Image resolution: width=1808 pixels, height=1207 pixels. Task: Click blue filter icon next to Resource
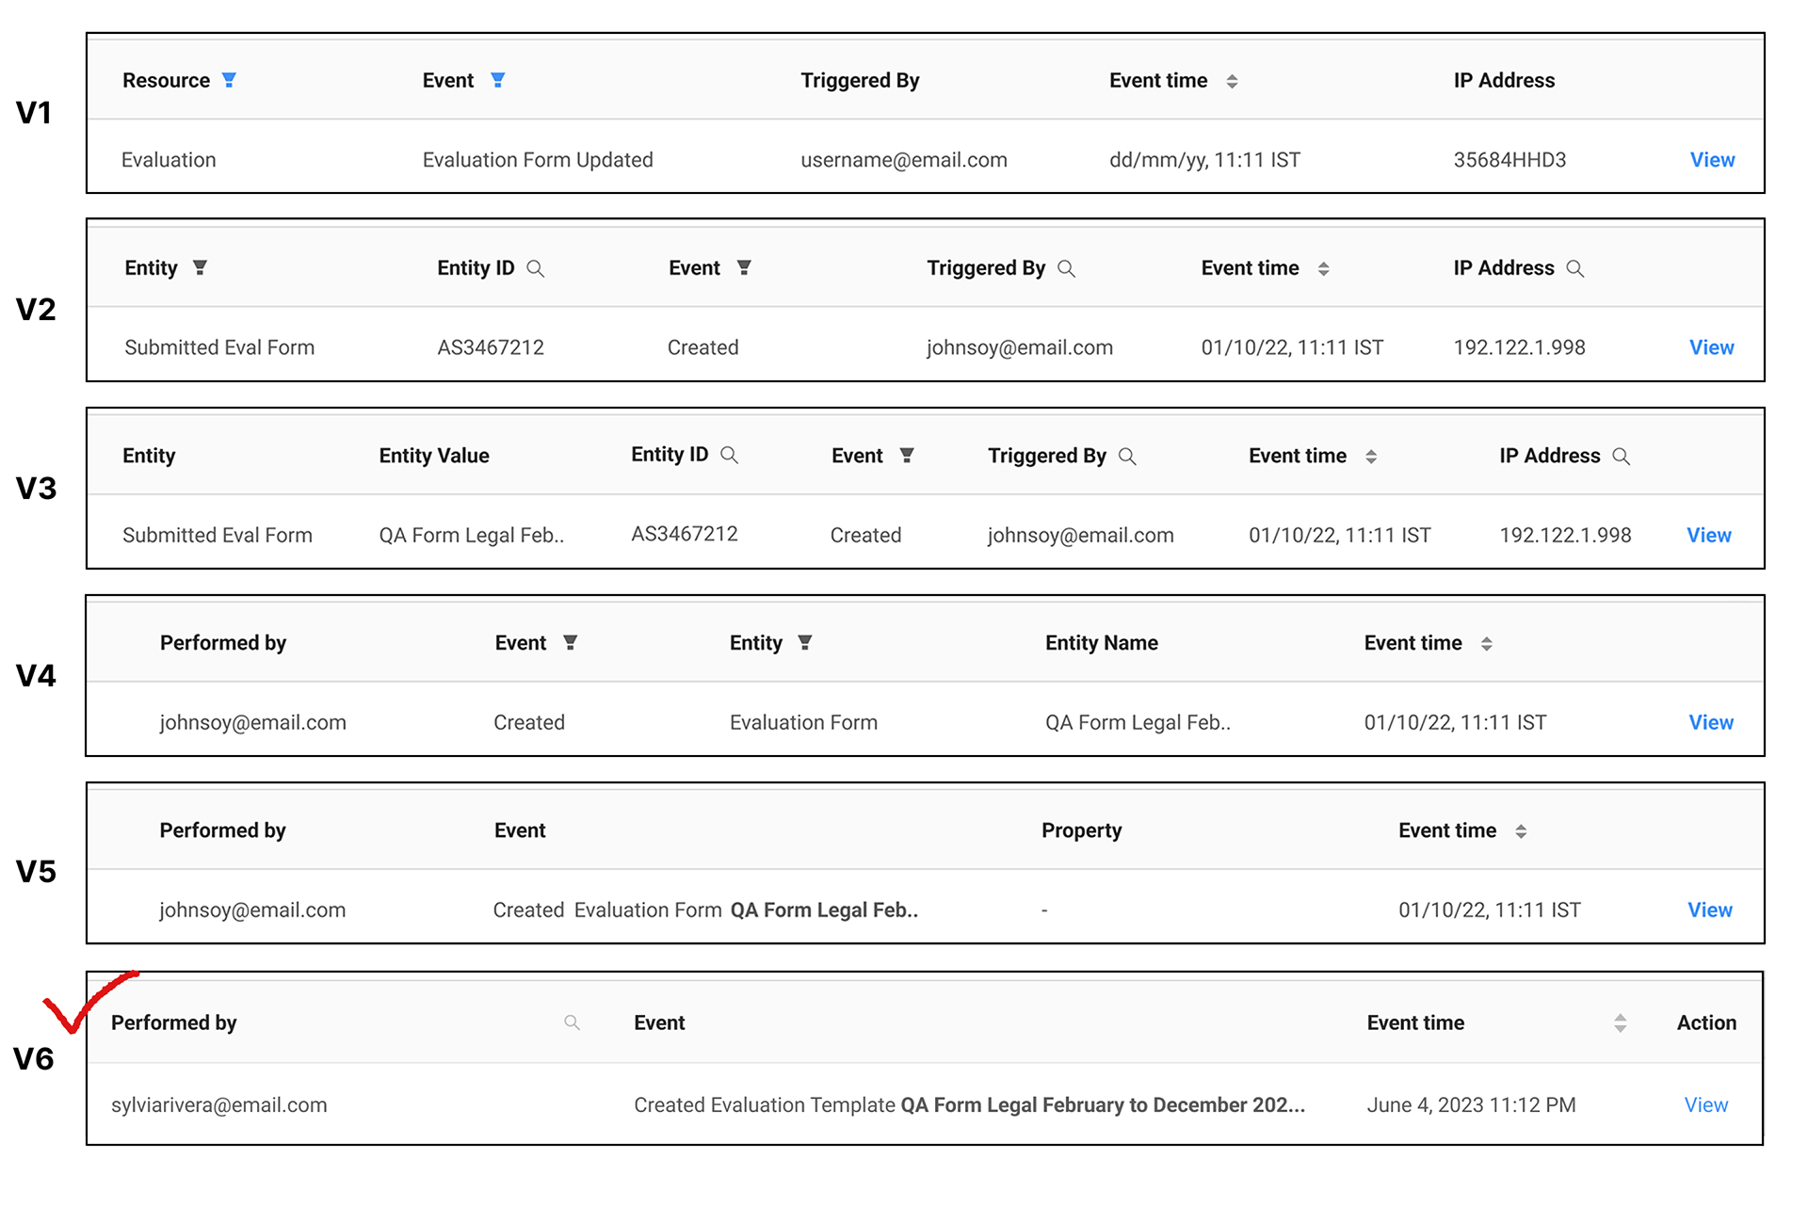pyautogui.click(x=229, y=80)
